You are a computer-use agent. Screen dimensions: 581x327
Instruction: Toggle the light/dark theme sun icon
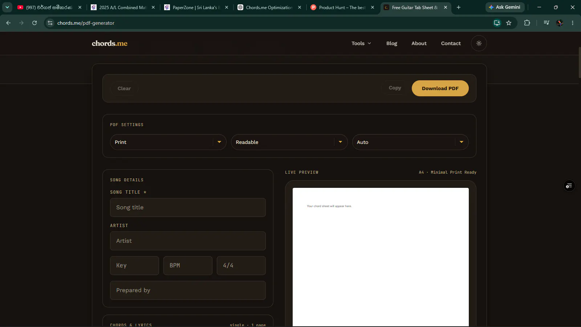coord(479,43)
